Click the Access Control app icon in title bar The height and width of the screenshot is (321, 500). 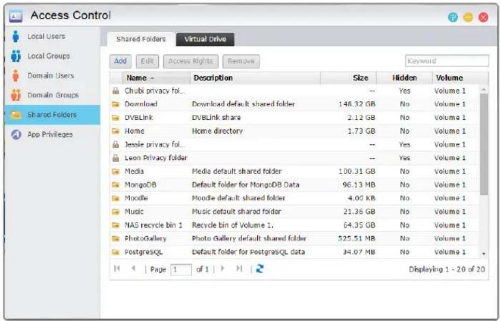tap(16, 16)
